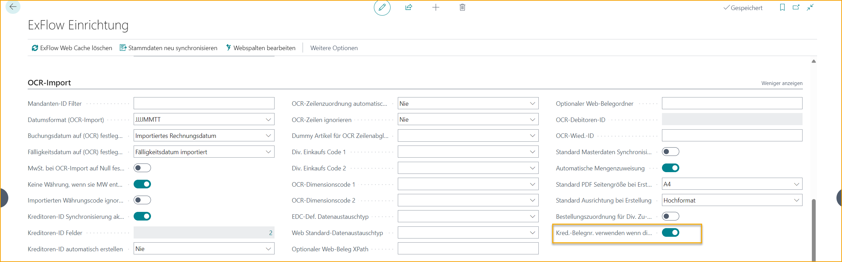The image size is (842, 262).
Task: Click the plus new-record icon
Action: click(436, 7)
